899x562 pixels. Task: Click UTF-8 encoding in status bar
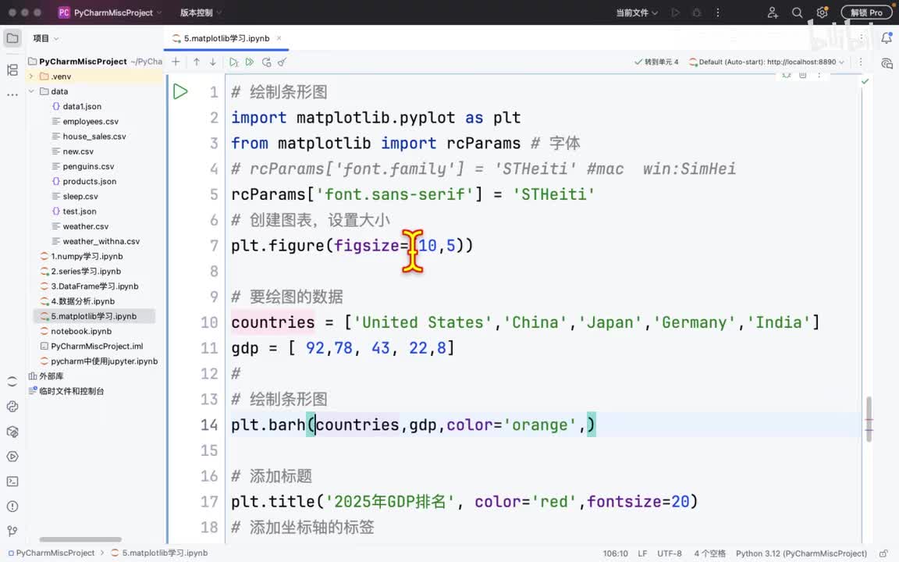[670, 553]
